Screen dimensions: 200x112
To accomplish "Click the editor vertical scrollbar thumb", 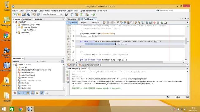I will click(186, 41).
